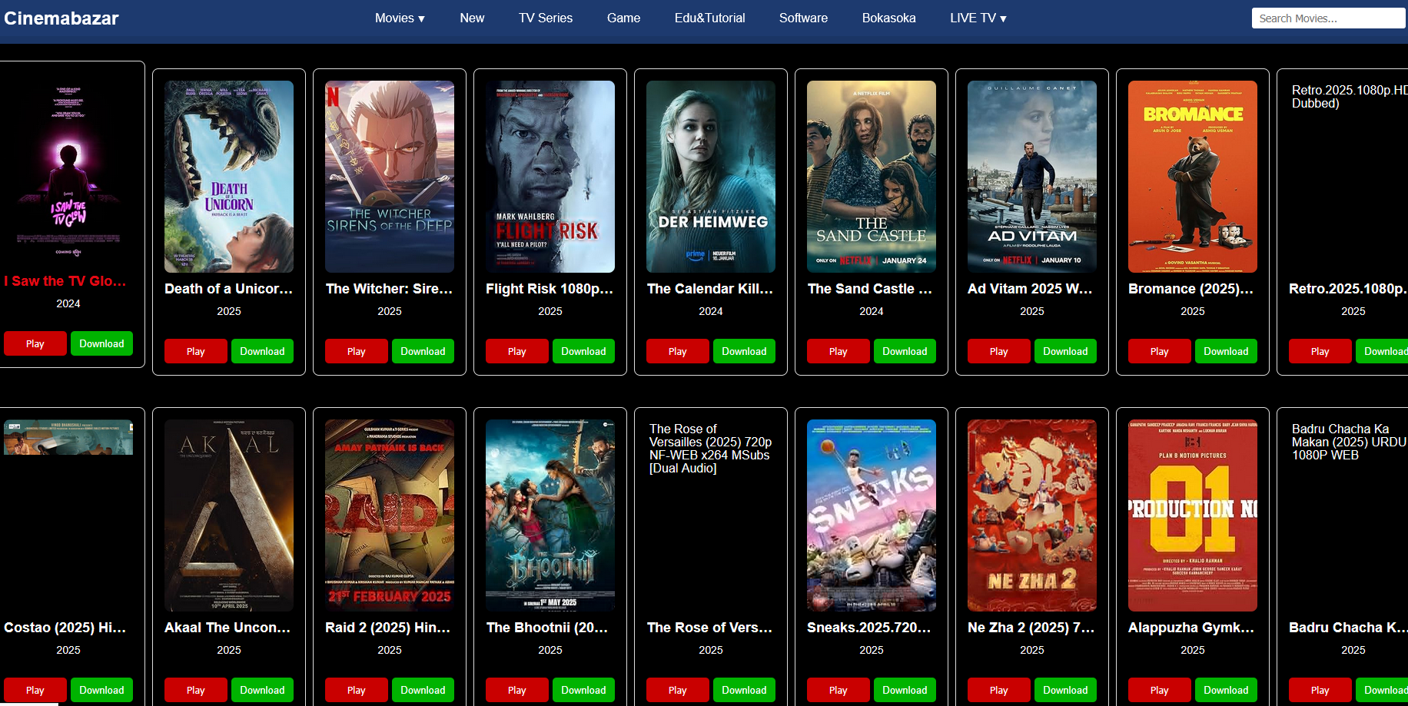Play The Sand Castle movie
The image size is (1408, 706).
pyautogui.click(x=838, y=351)
